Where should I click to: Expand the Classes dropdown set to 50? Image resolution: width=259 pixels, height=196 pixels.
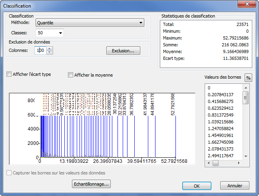click(50, 33)
